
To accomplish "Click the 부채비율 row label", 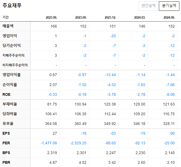I will tap(10, 104).
